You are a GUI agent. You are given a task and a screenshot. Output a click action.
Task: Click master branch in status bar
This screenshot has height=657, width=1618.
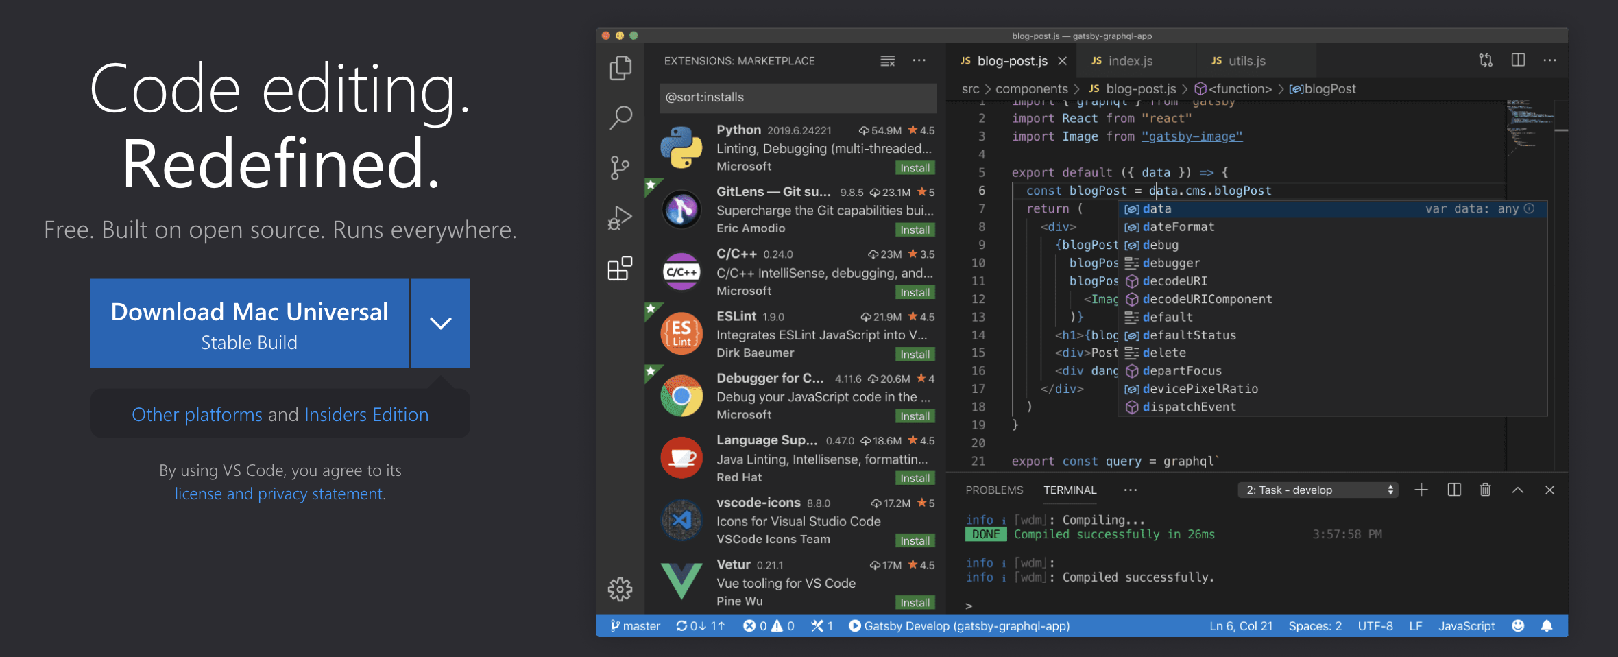click(635, 625)
